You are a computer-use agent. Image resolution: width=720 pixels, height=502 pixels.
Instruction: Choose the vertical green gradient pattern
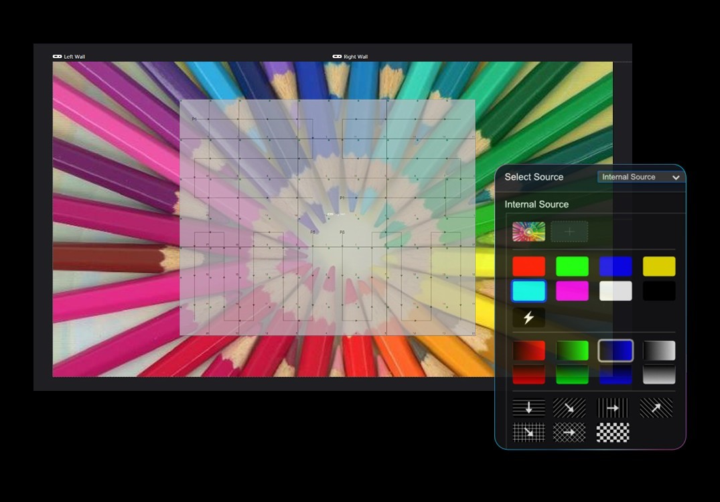click(x=572, y=375)
